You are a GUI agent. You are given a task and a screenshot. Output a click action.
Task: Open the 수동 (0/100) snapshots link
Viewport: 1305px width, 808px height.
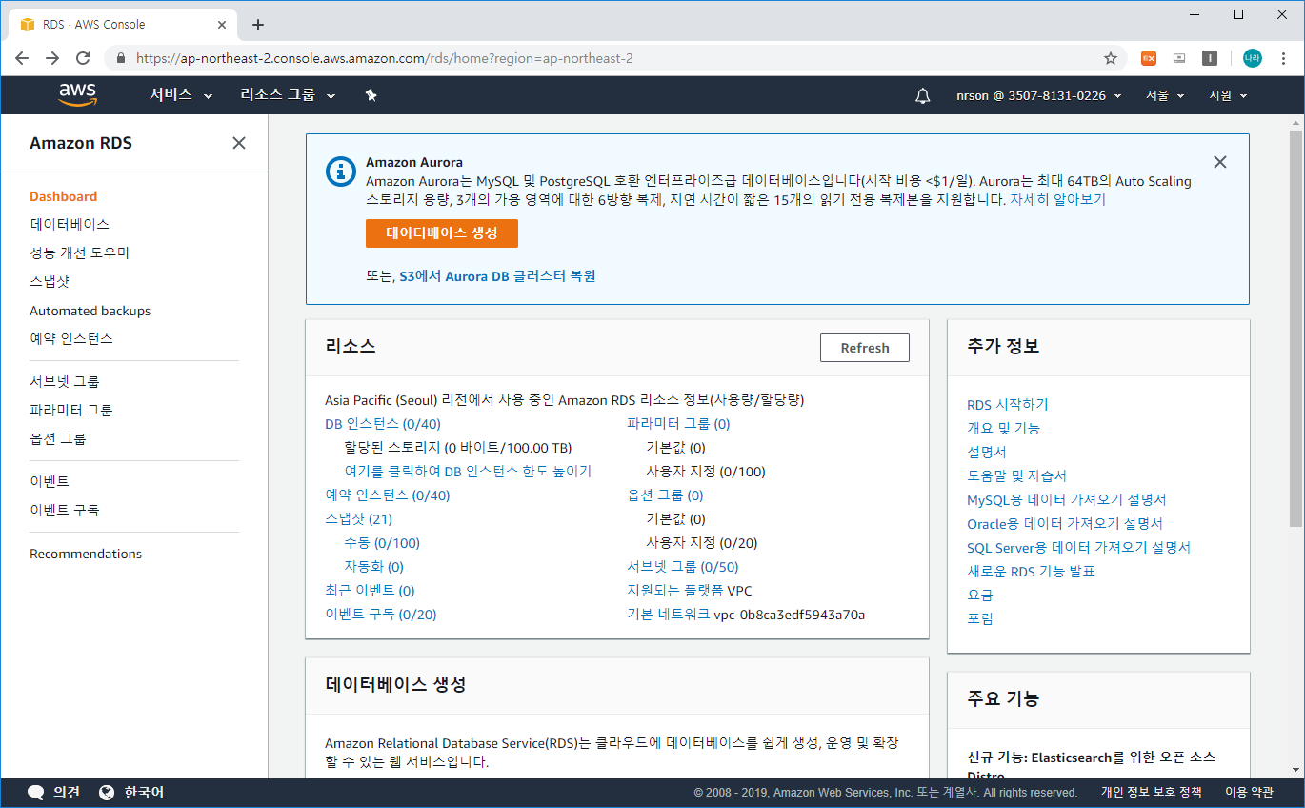[x=382, y=543]
